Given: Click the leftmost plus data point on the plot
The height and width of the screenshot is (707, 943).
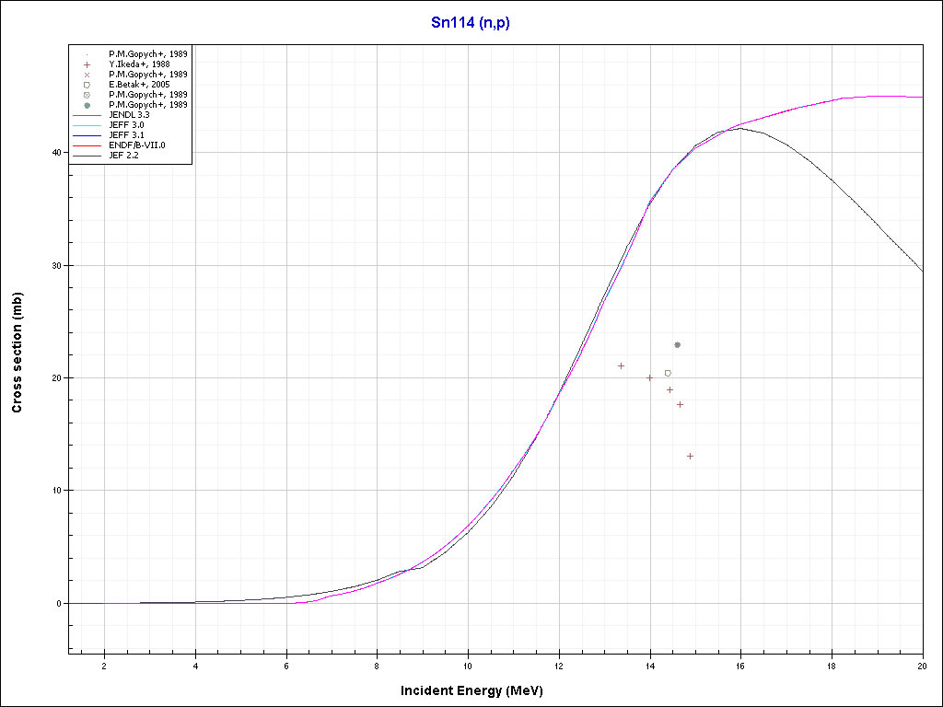Looking at the screenshot, I should (x=621, y=365).
